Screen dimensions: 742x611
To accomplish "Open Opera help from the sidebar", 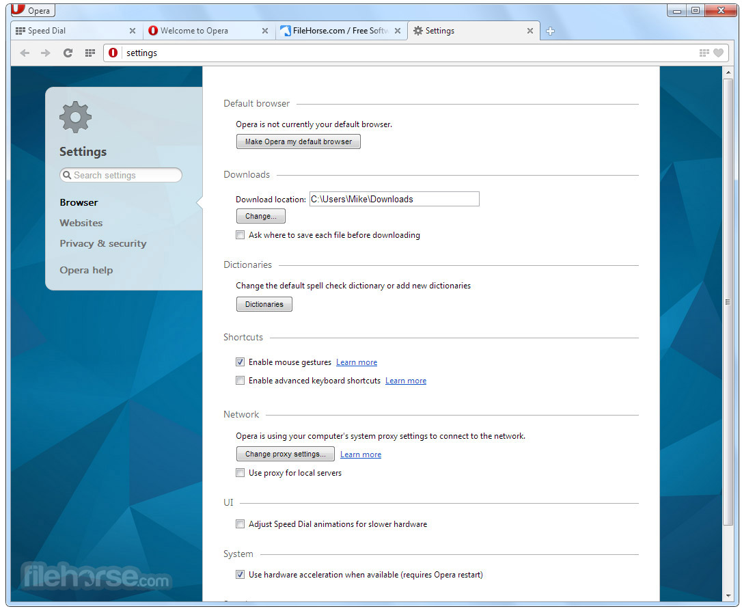I will pyautogui.click(x=86, y=270).
